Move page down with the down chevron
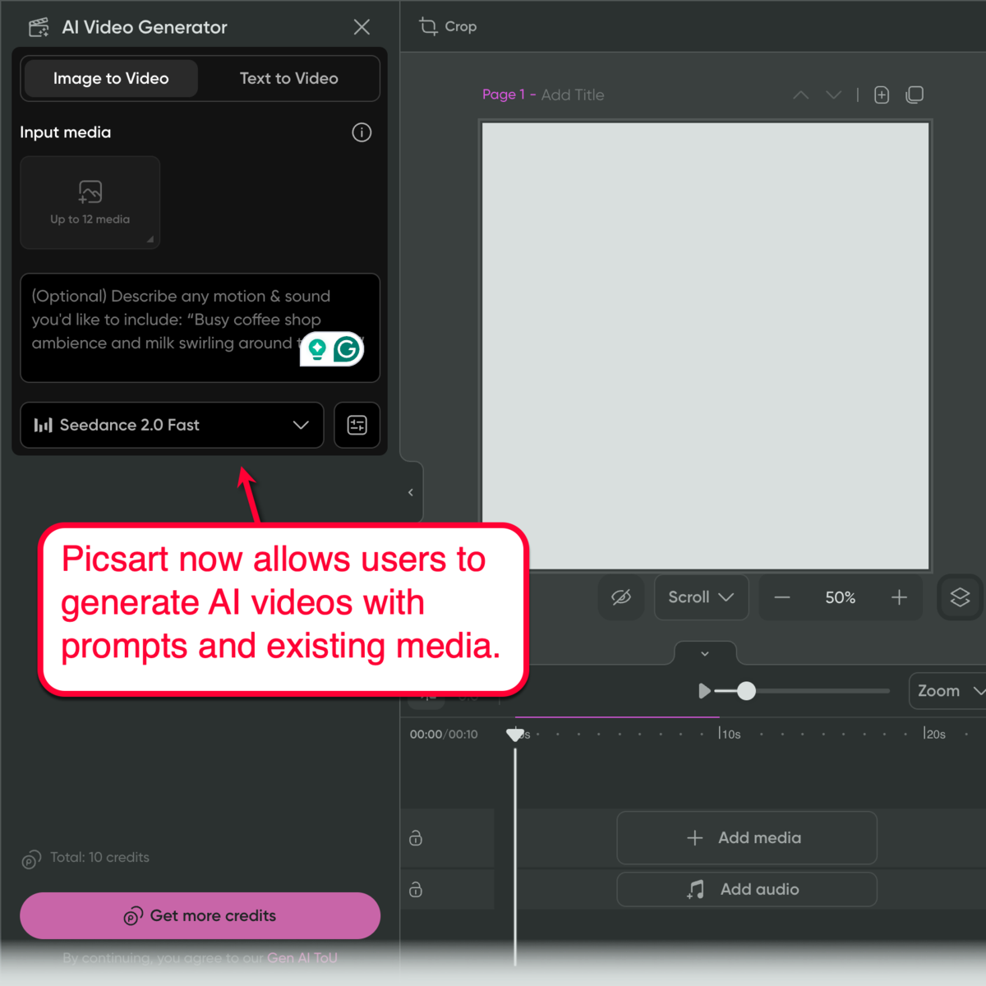The height and width of the screenshot is (986, 986). [x=834, y=95]
